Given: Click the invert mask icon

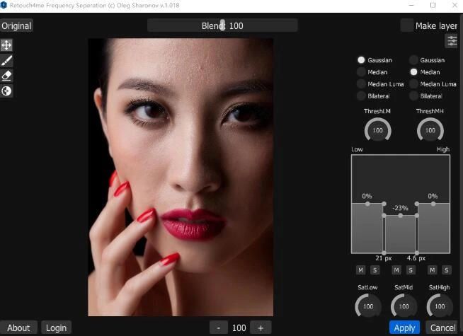Looking at the screenshot, I should click(7, 91).
